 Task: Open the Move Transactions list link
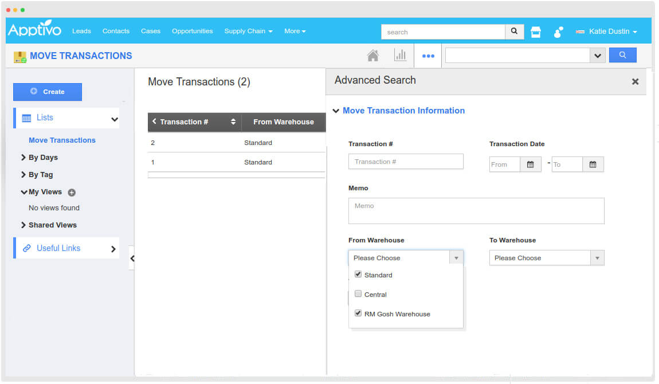(62, 140)
